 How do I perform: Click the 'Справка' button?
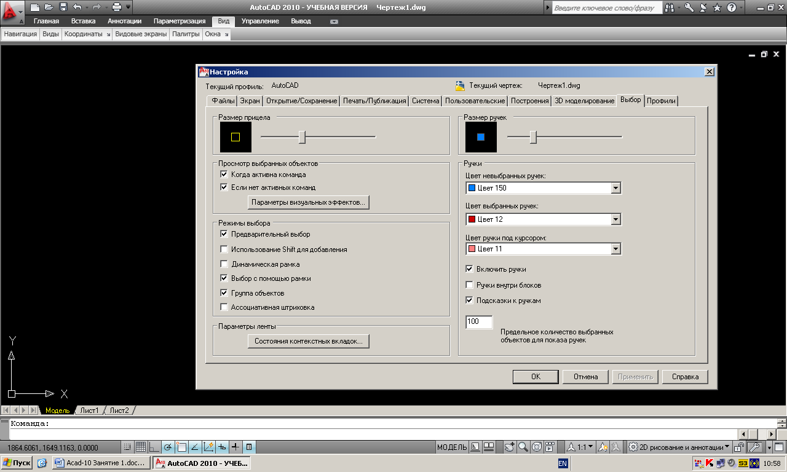click(x=685, y=377)
